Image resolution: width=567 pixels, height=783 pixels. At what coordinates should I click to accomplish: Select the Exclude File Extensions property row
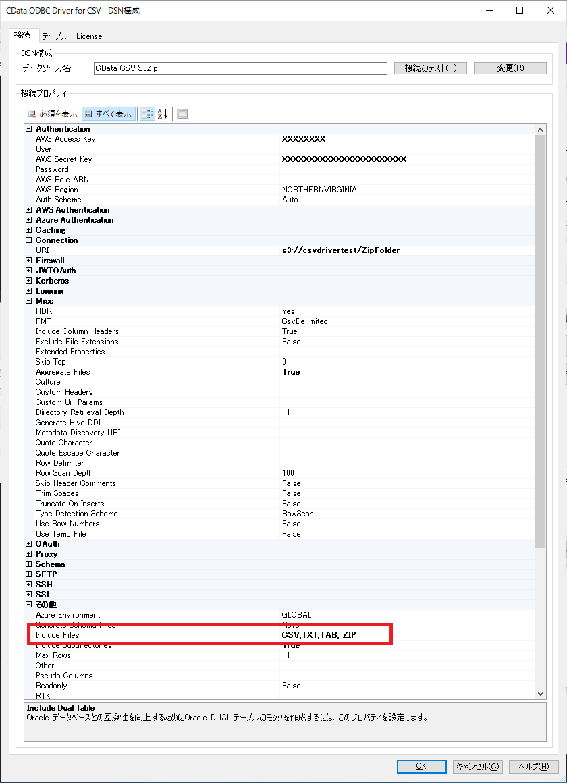coord(279,342)
